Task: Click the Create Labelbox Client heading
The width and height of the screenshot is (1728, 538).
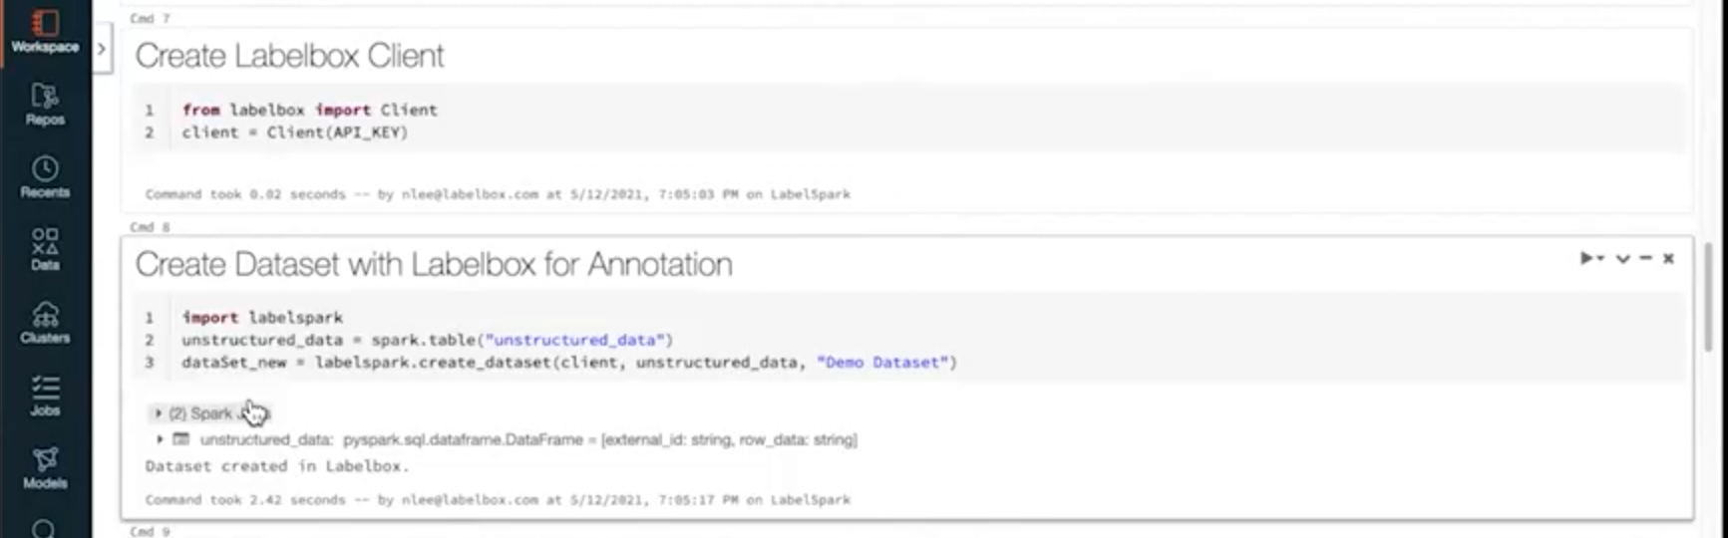Action: coord(289,56)
